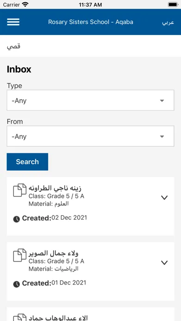Click clock icon beside 01 Dec 2021
The image size is (181, 321).
[x=17, y=284]
